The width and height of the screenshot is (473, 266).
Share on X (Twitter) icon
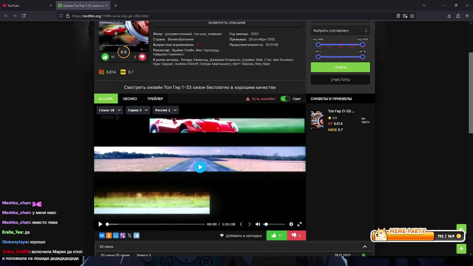129,235
